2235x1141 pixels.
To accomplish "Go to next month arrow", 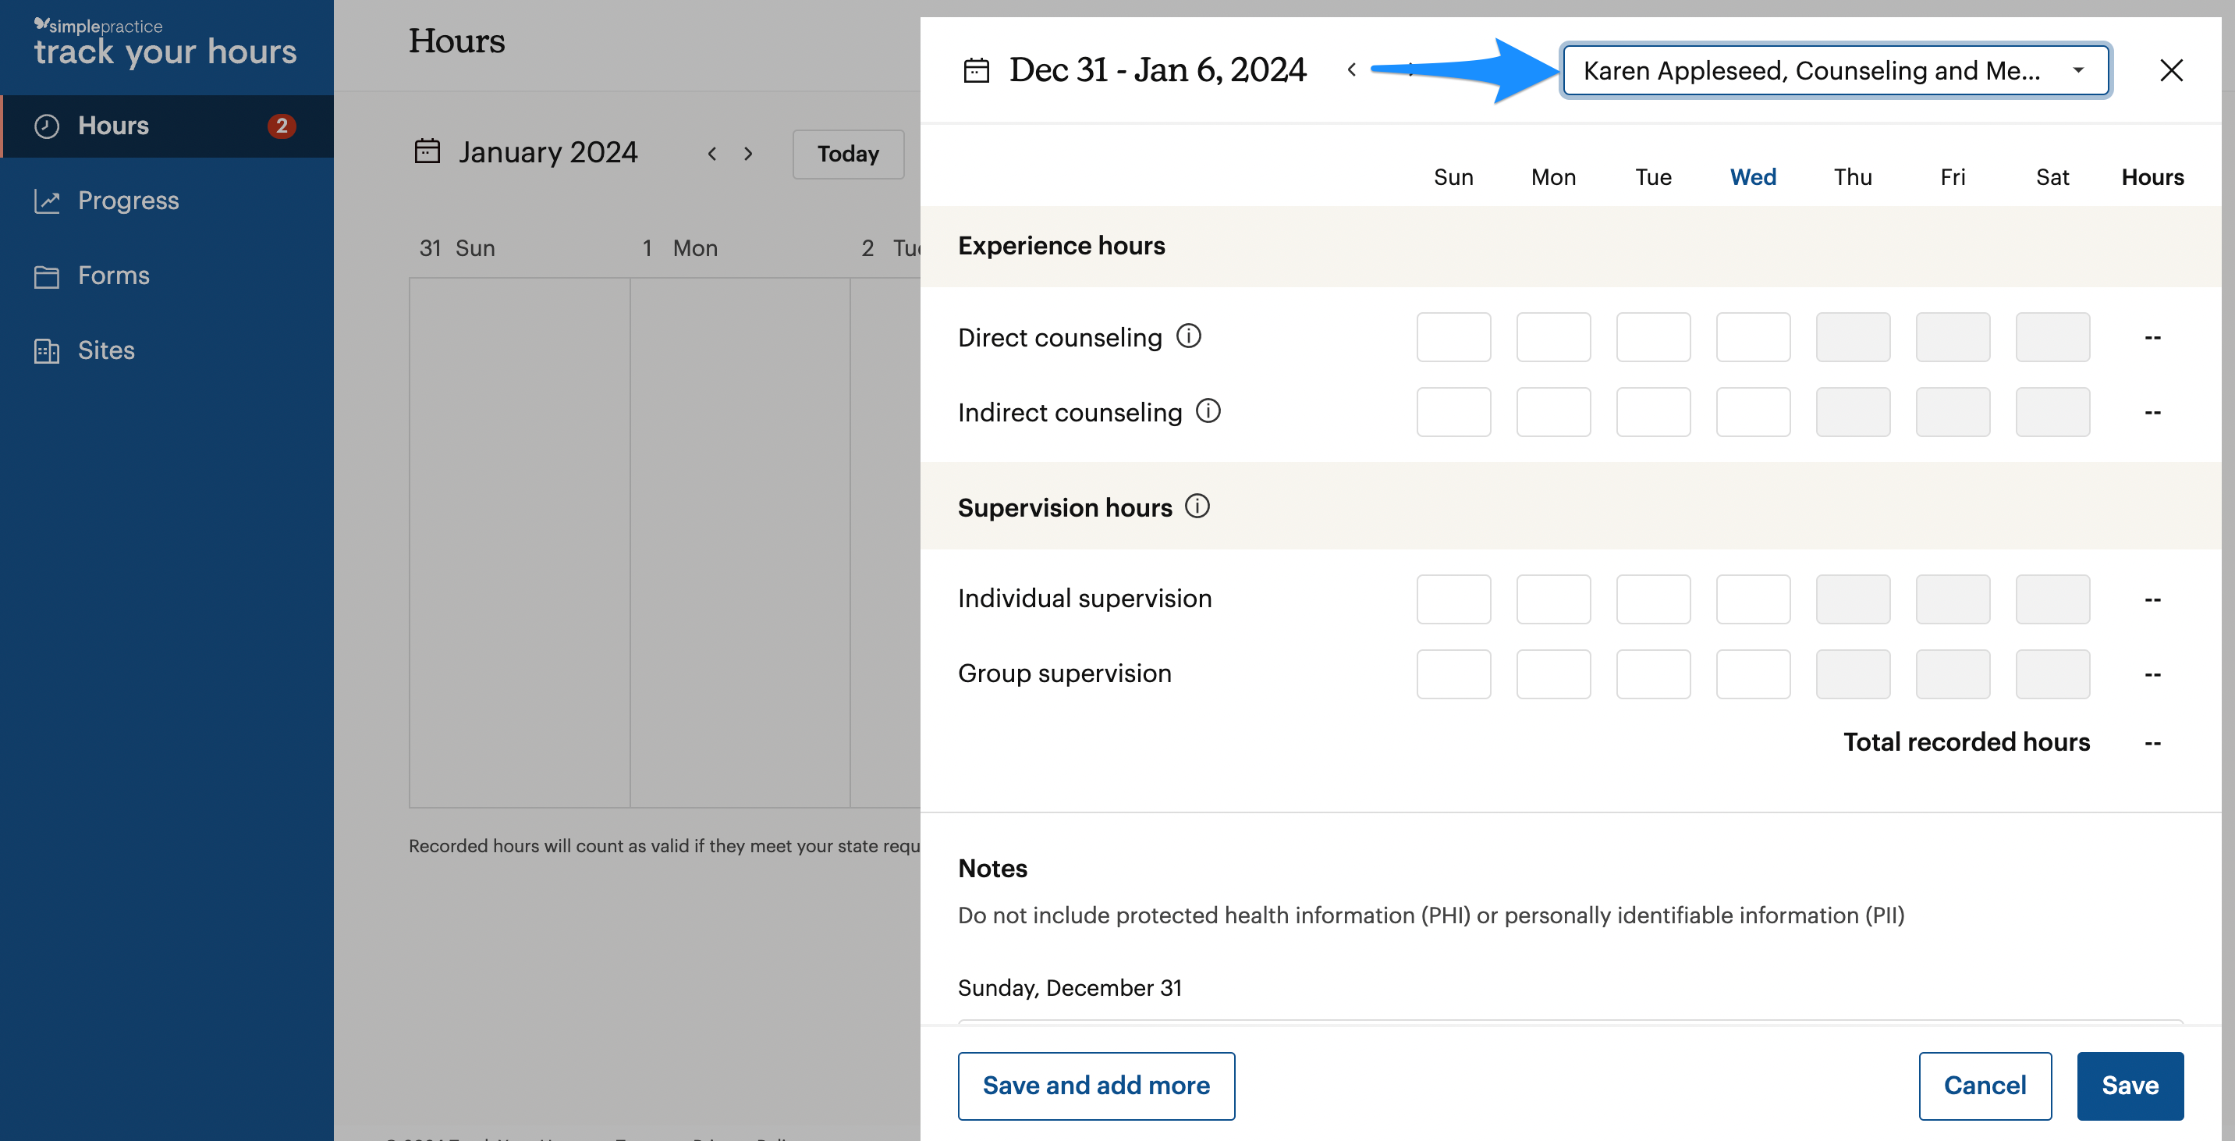I will tap(748, 155).
